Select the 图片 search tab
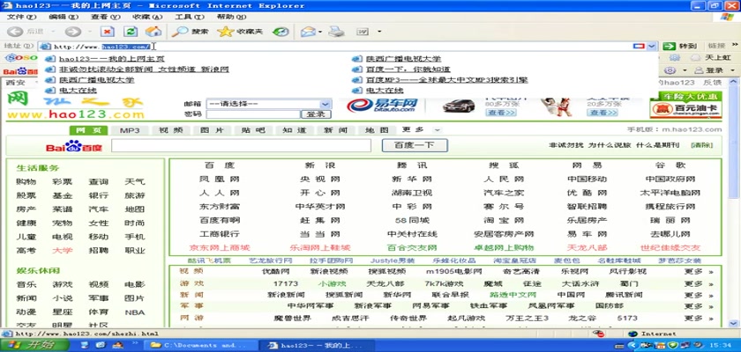The image size is (741, 352). click(x=212, y=130)
